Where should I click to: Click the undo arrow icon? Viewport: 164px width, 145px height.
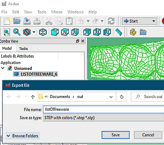81,21
